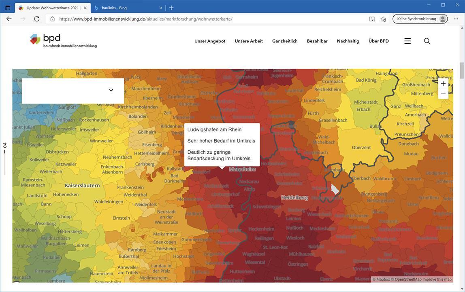Screen dimensions: 465x292
Task: Open the Mapbox attribution link
Action: pyautogui.click(x=381, y=279)
